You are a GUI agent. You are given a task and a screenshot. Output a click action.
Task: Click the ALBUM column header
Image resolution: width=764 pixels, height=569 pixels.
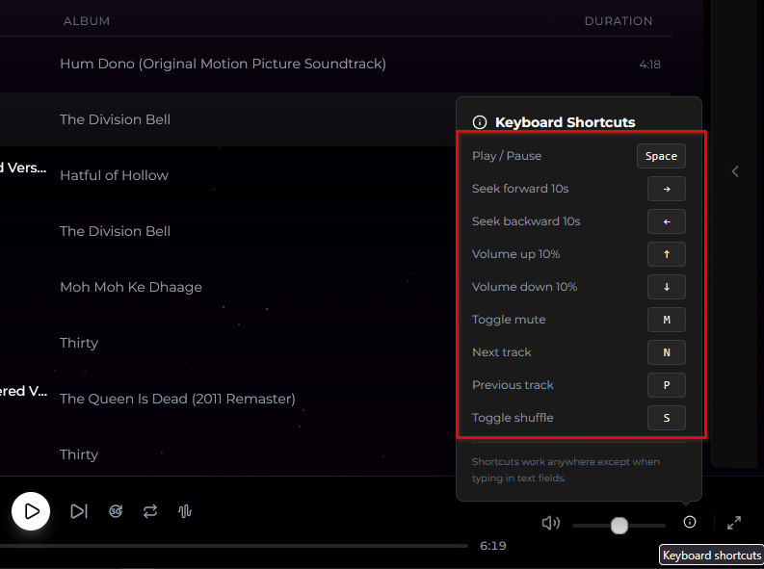coord(87,21)
